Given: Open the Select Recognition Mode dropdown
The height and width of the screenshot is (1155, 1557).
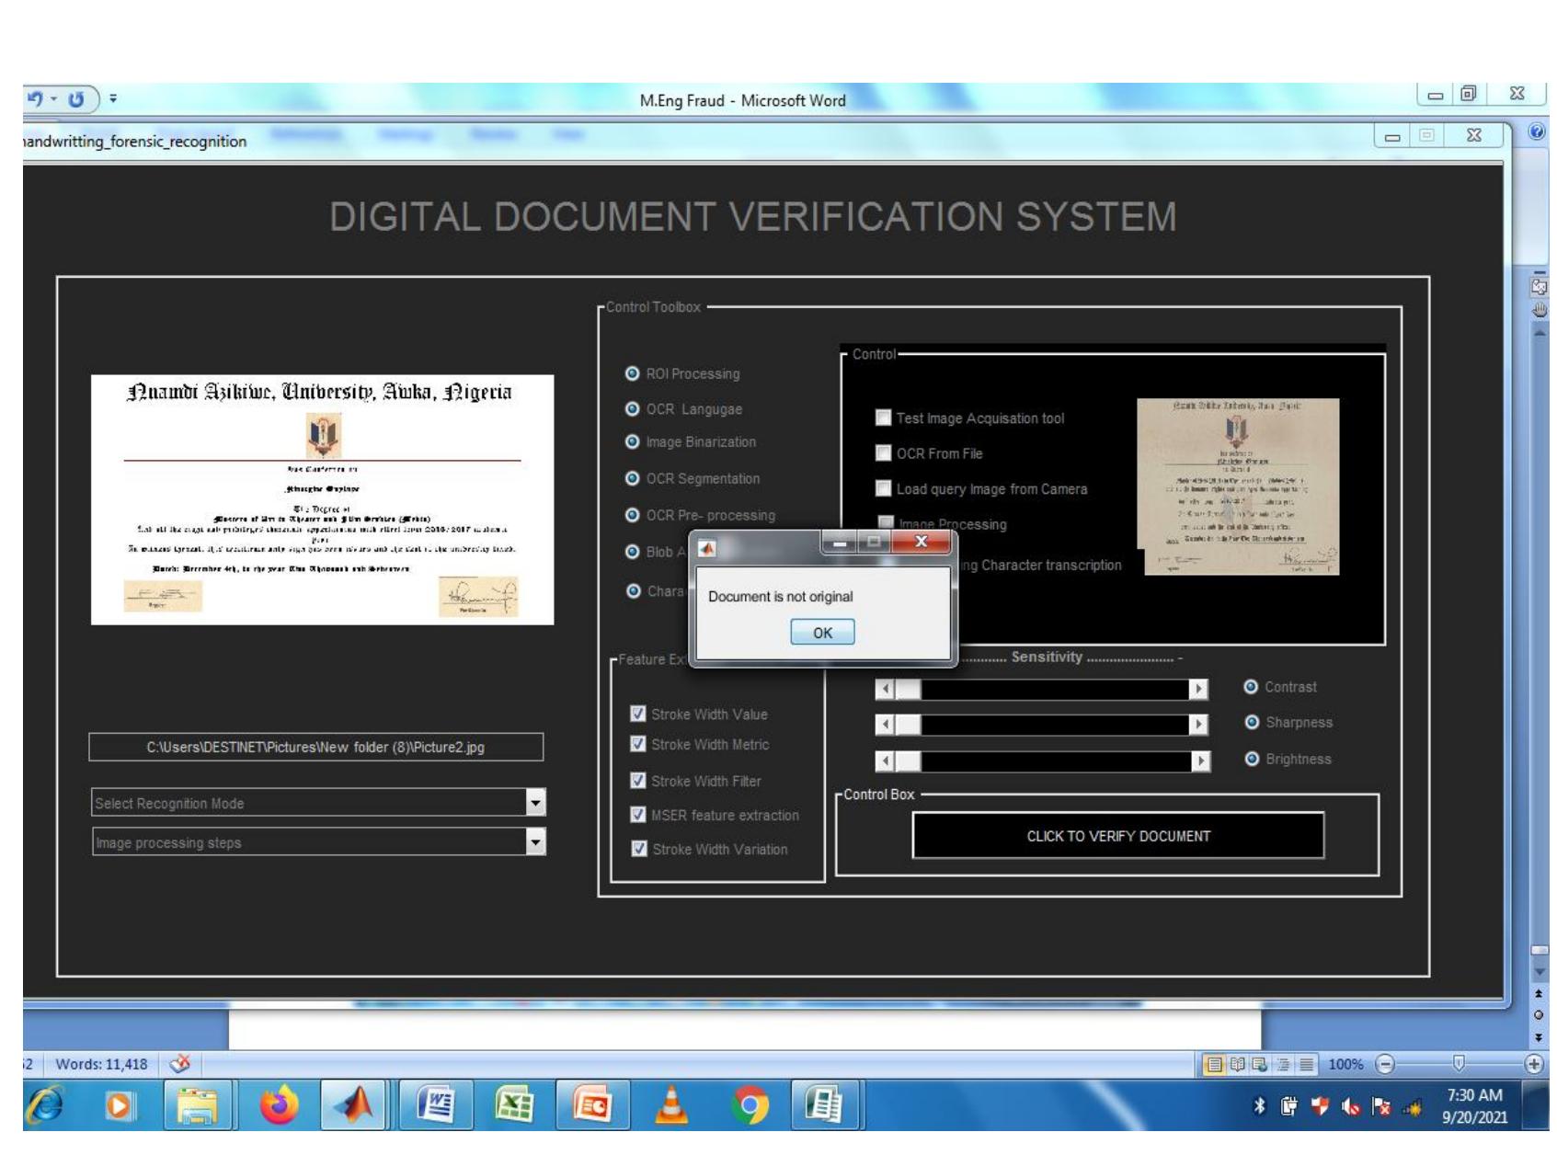Looking at the screenshot, I should [x=536, y=803].
